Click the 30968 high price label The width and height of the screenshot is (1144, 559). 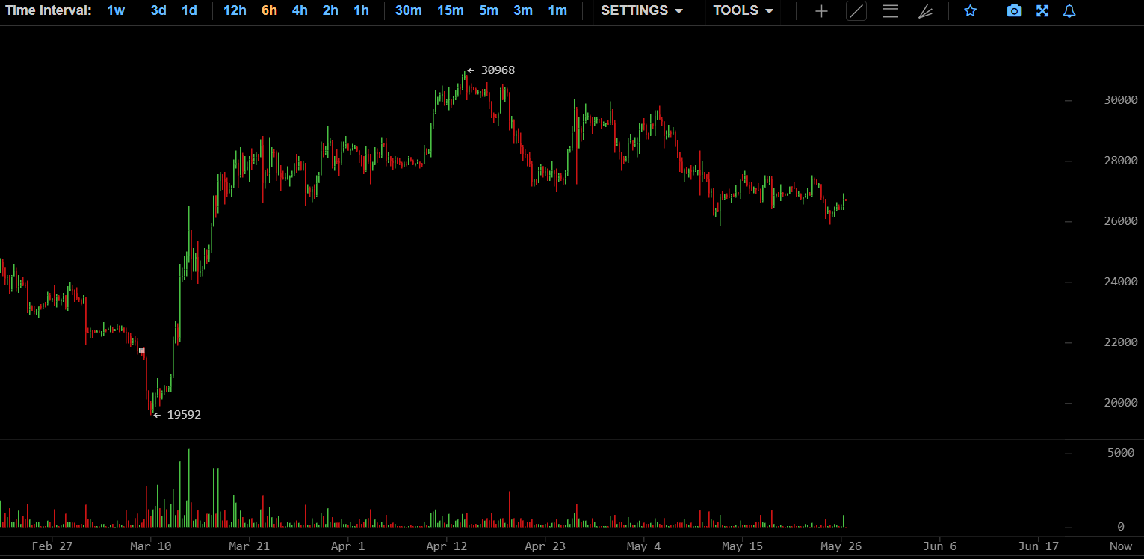[x=498, y=70]
